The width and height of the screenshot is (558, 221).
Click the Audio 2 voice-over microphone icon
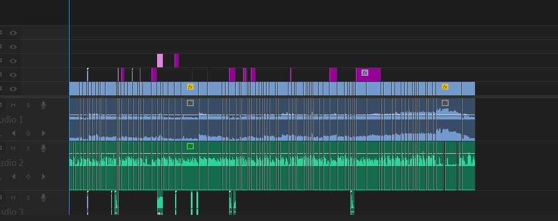(43, 148)
